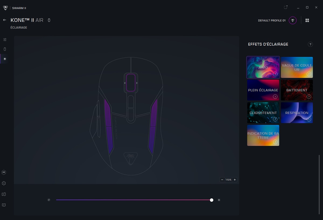Image resolution: width=323 pixels, height=220 pixels.
Task: Expand the Vague de couleur effect arrow
Action: 309,74
